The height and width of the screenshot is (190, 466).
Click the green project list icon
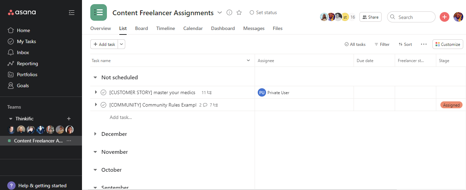tap(99, 12)
